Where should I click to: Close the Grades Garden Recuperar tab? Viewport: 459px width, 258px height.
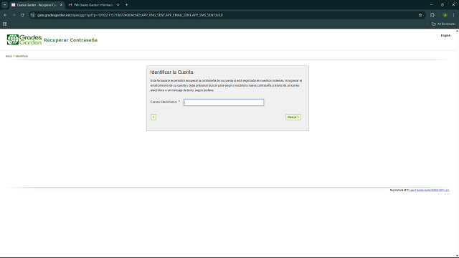[x=61, y=5]
